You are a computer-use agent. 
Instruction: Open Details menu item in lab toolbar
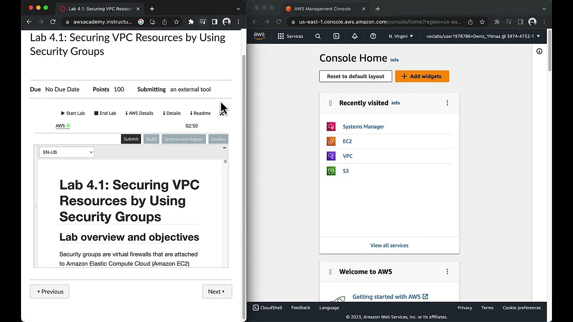[172, 113]
